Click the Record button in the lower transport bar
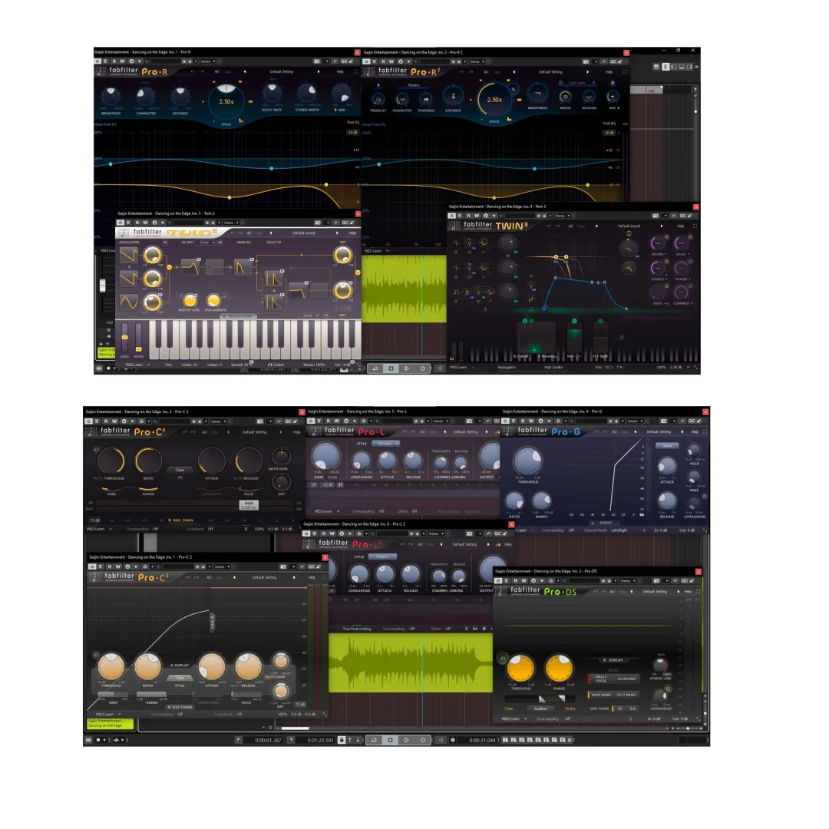 [x=423, y=740]
